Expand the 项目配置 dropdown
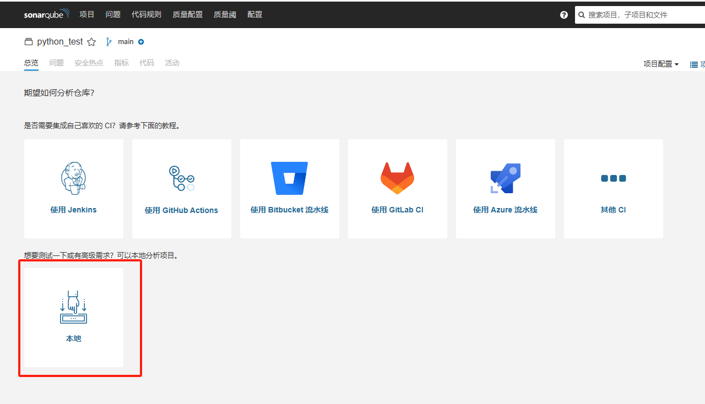Image resolution: width=705 pixels, height=404 pixels. [661, 64]
